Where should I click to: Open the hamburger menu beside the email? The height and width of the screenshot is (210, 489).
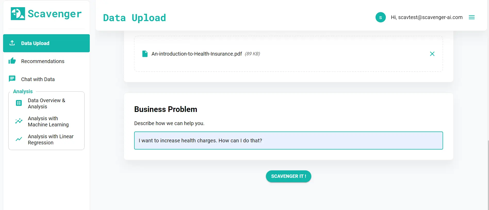click(x=471, y=17)
